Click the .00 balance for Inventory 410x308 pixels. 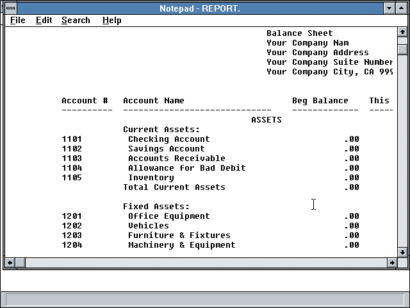pos(351,178)
